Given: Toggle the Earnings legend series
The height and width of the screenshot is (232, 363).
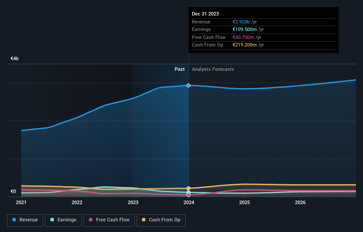Looking at the screenshot, I should 63,220.
